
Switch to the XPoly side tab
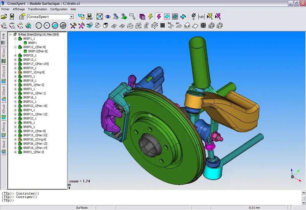(3, 129)
